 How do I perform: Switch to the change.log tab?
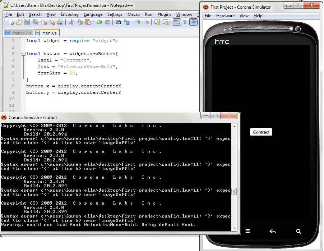18,33
